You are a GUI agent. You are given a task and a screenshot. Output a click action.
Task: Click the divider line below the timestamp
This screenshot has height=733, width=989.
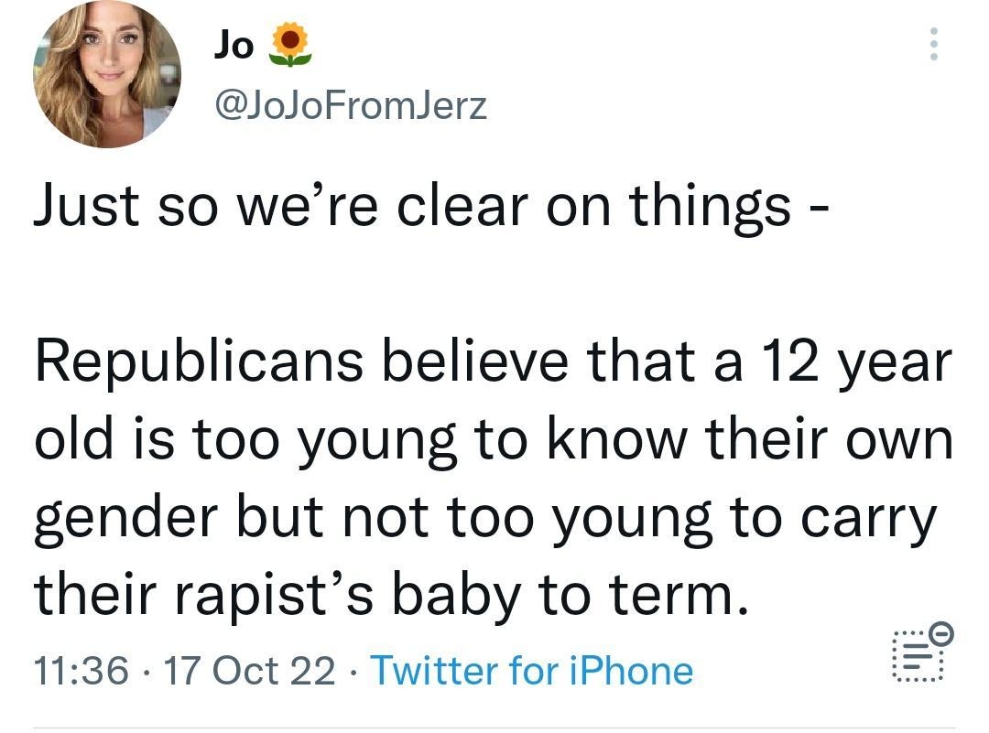click(x=494, y=728)
